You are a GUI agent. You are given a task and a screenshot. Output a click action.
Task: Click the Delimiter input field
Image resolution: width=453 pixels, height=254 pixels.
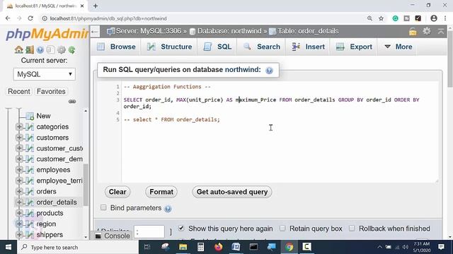pos(149,231)
